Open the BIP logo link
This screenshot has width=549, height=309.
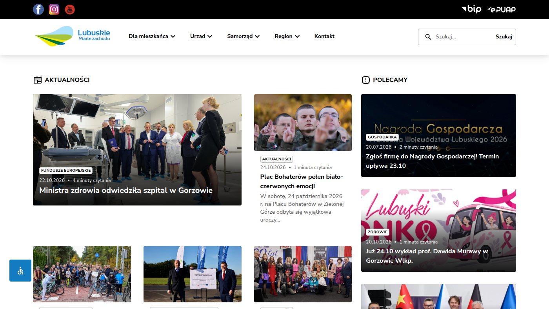pyautogui.click(x=471, y=9)
